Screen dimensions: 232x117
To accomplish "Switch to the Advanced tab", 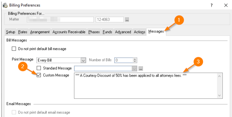I will tap(123, 32).
